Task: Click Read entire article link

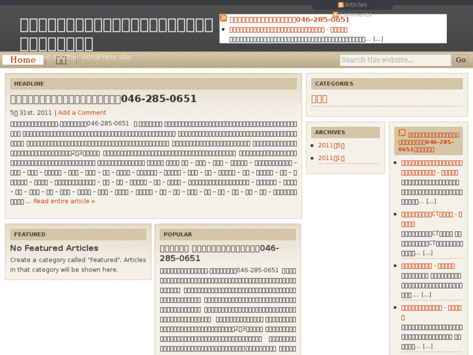Action: click(64, 201)
